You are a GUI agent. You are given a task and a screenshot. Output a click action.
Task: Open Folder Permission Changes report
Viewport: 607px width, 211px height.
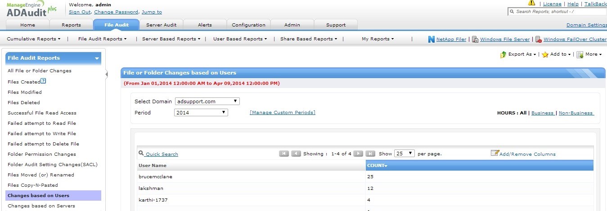click(x=42, y=154)
